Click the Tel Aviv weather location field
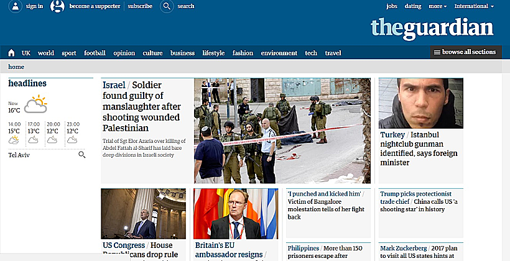This screenshot has width=510, height=261. tap(42, 155)
